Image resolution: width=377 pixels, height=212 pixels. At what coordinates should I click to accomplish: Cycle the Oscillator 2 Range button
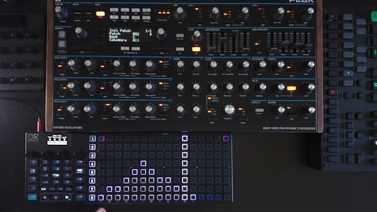point(62,93)
